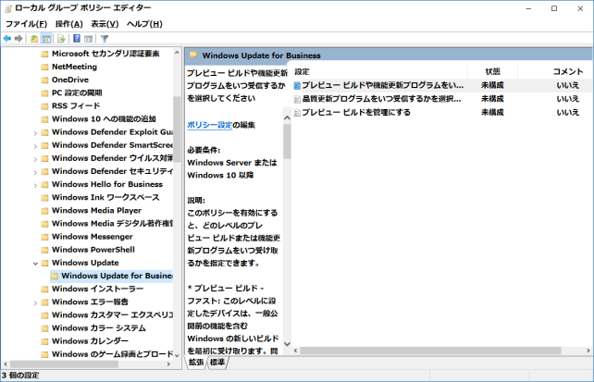Image resolution: width=594 pixels, height=382 pixels.
Task: Select Windows PowerShell tree item
Action: [x=93, y=250]
